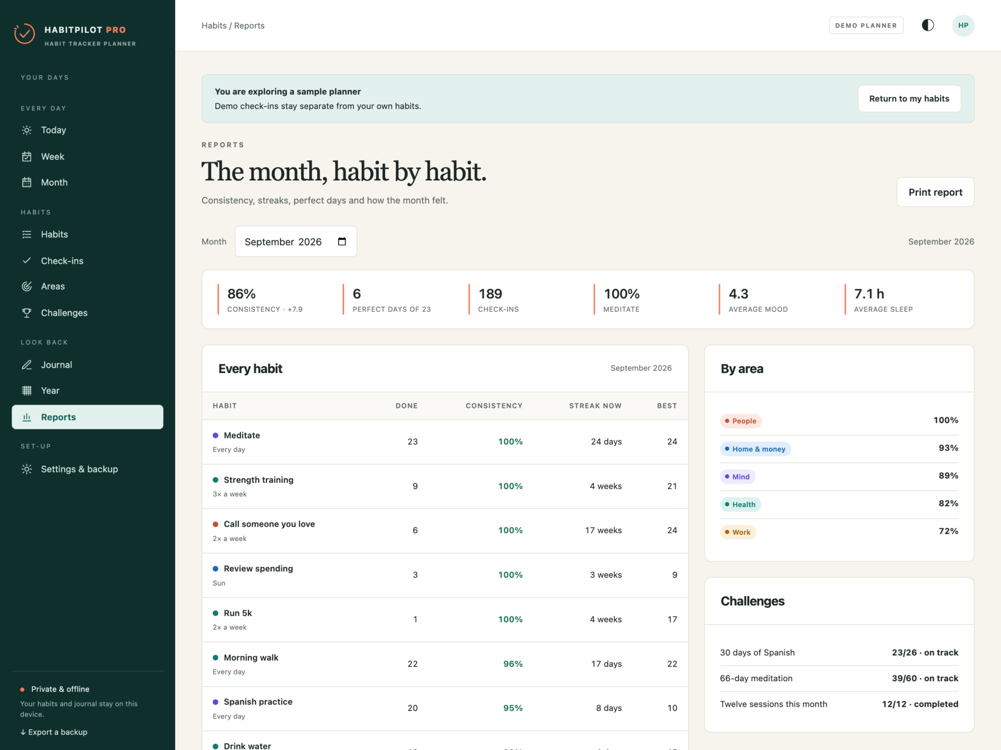Click the calendar-check icon beside Week
Viewport: 1001px width, 750px height.
[27, 156]
